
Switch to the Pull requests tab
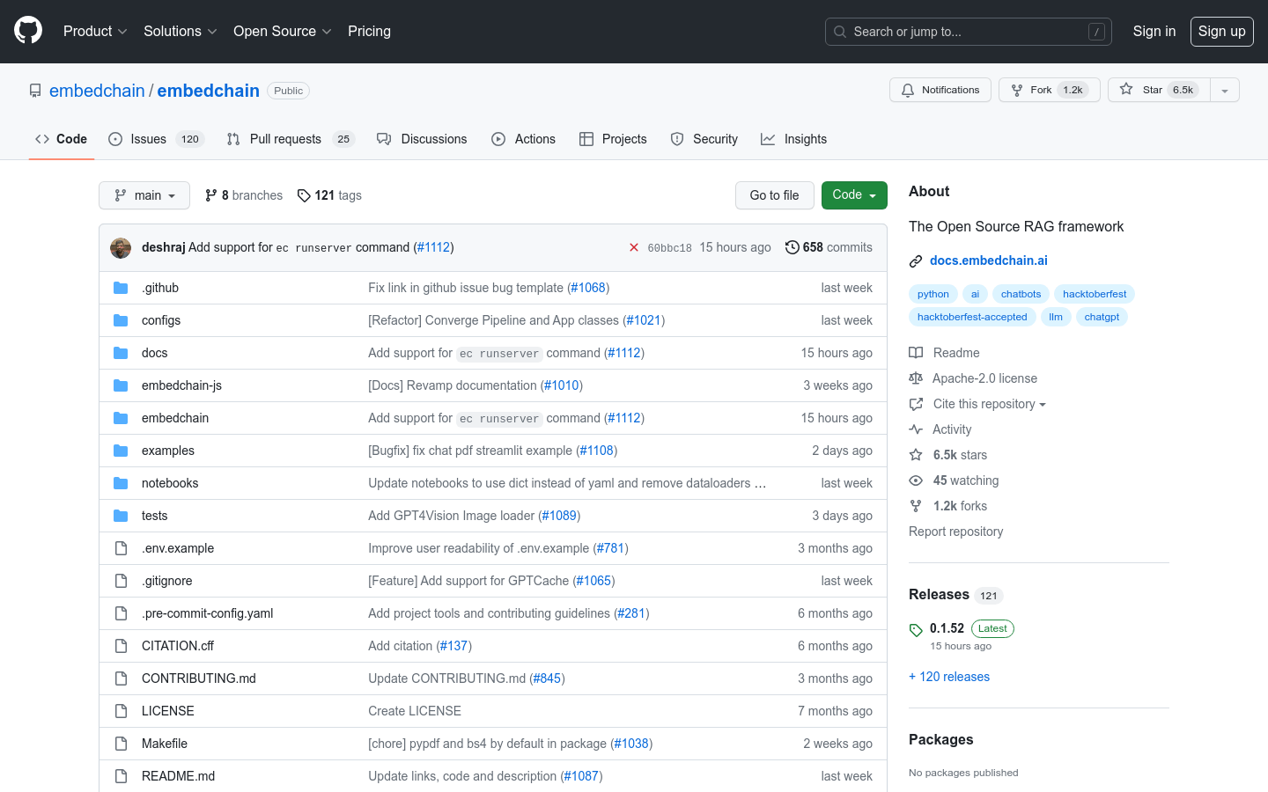click(x=290, y=139)
